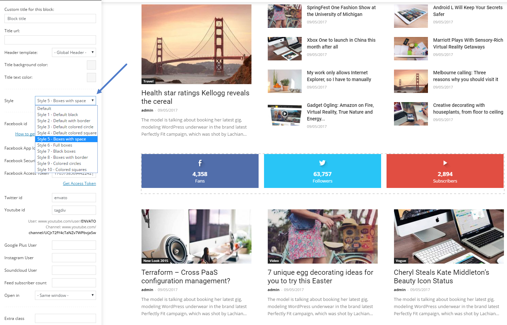Open 'SpringFest One Fashion Show' article
This screenshot has height=325, width=507.
341,11
